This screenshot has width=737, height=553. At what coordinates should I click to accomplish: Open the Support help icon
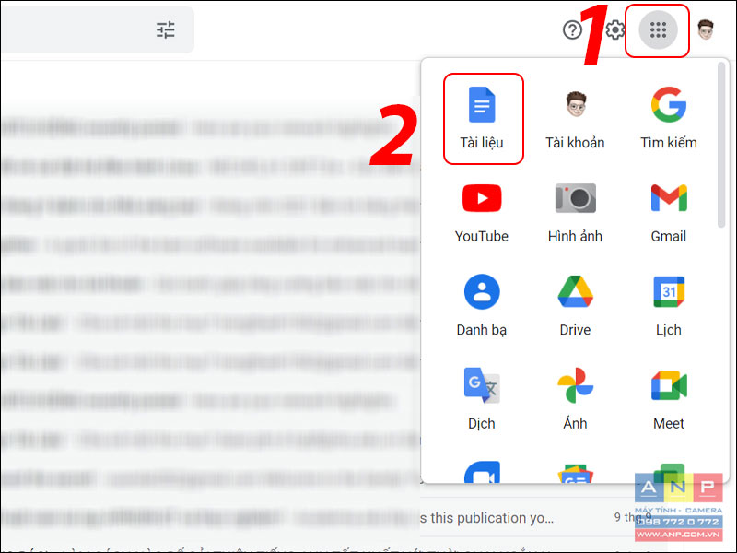click(x=572, y=30)
